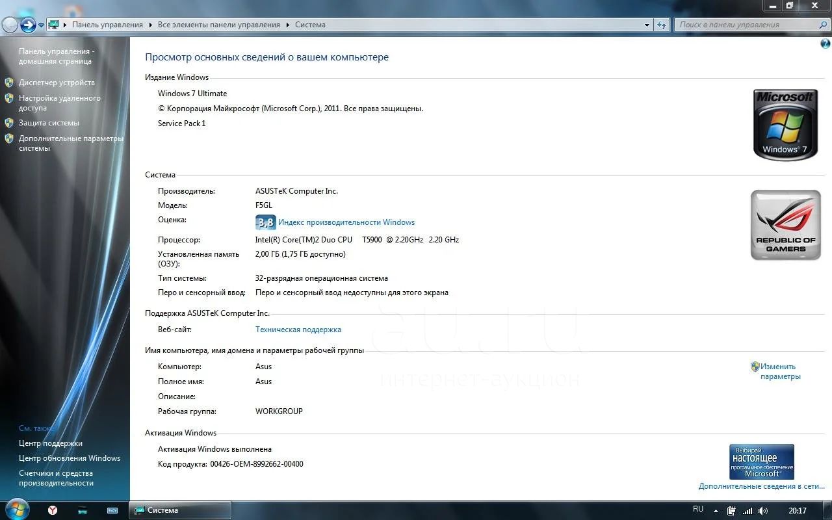The width and height of the screenshot is (832, 520).
Task: Click the Microsoft Windows 7 logo
Action: pos(785,125)
